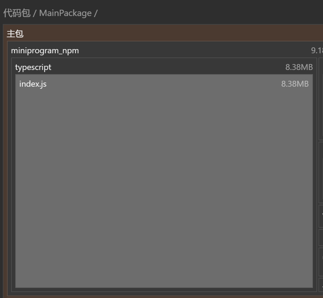
Task: Select the 主包 treemap header
Action: pos(15,34)
